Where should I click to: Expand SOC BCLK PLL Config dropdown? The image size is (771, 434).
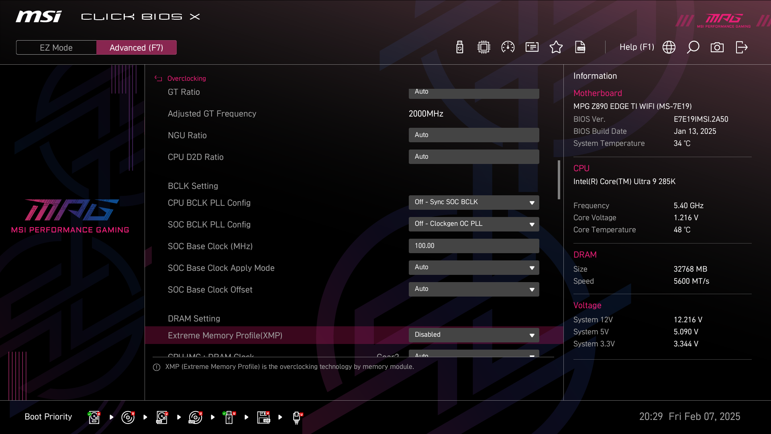pyautogui.click(x=474, y=224)
